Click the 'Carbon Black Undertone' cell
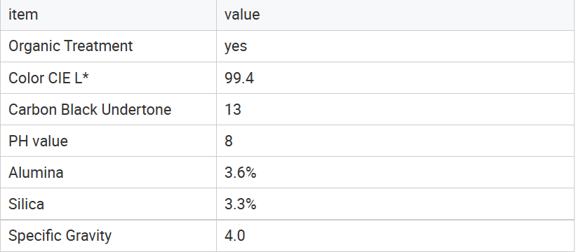The height and width of the screenshot is (252, 576). click(x=108, y=109)
